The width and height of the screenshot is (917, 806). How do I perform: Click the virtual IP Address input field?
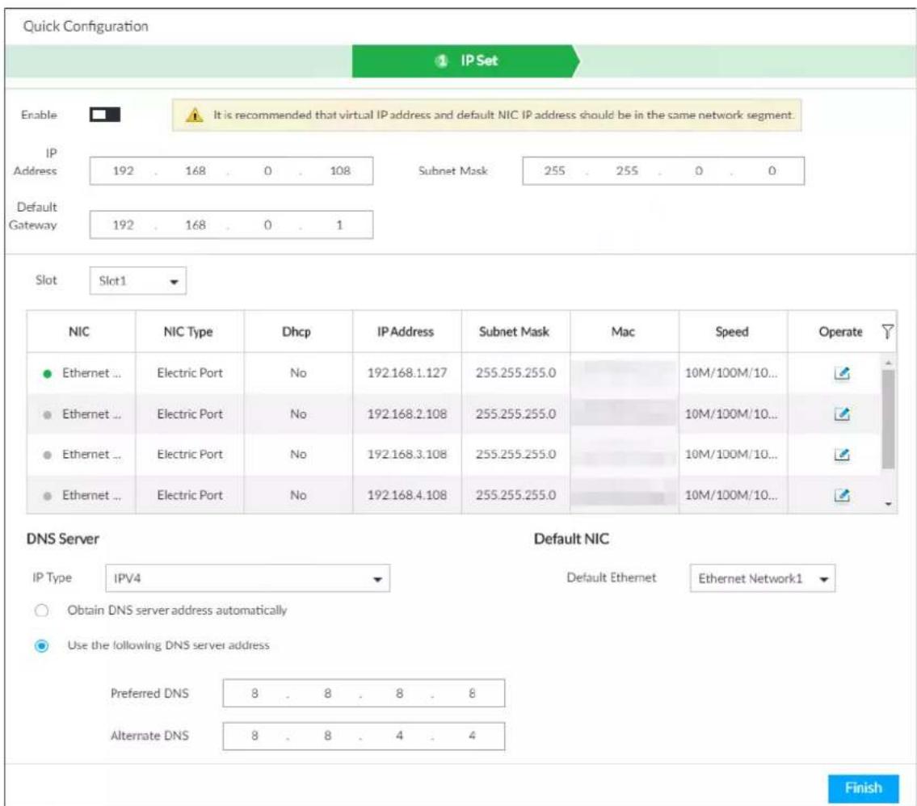pos(231,170)
